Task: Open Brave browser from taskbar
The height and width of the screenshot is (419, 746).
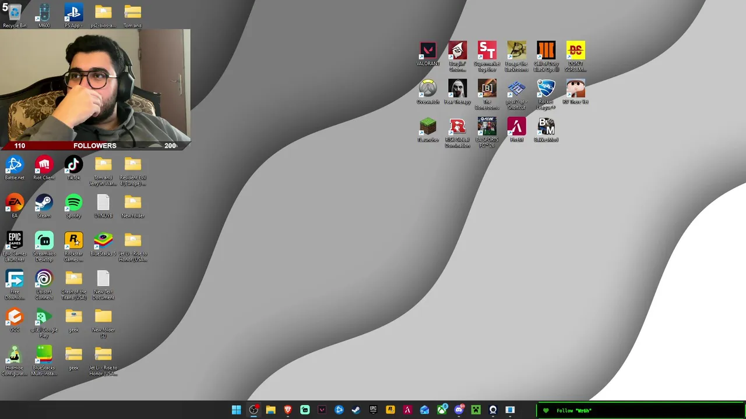Action: tap(287, 410)
